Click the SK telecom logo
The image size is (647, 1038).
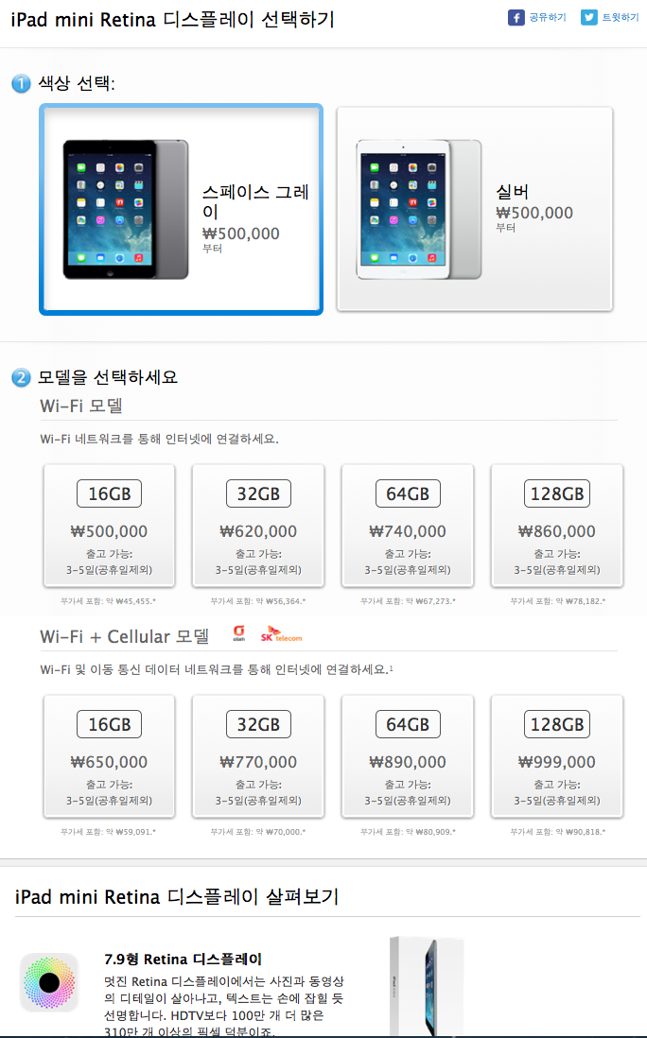pos(281,634)
